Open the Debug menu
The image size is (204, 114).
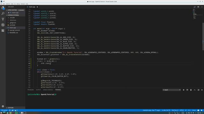[18, 4]
